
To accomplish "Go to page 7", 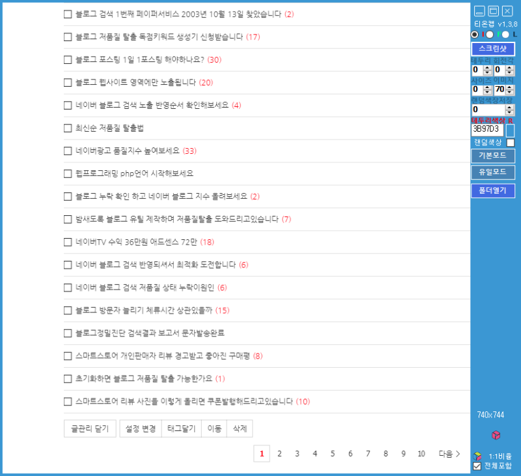I will click(368, 454).
